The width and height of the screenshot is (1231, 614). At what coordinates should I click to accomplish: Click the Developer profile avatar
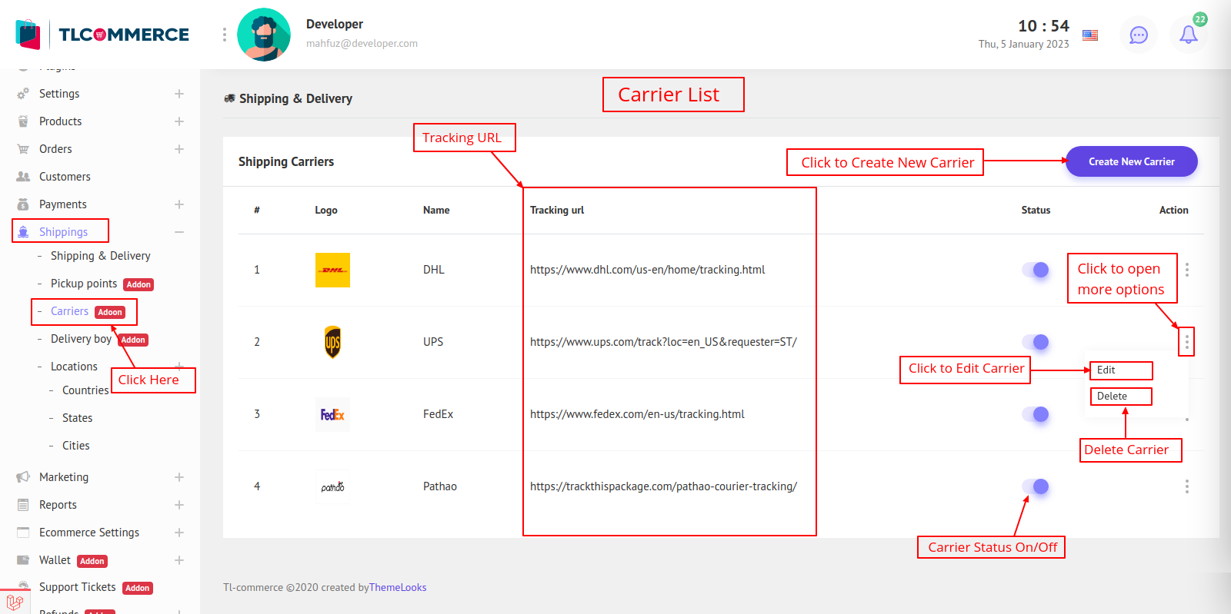click(264, 35)
